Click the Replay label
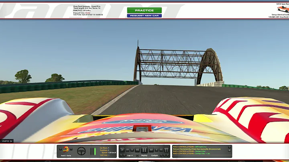This screenshot has width=289, height=162. (x=144, y=155)
